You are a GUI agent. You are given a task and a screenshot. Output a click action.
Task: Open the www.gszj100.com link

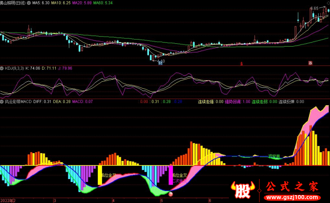292,198
